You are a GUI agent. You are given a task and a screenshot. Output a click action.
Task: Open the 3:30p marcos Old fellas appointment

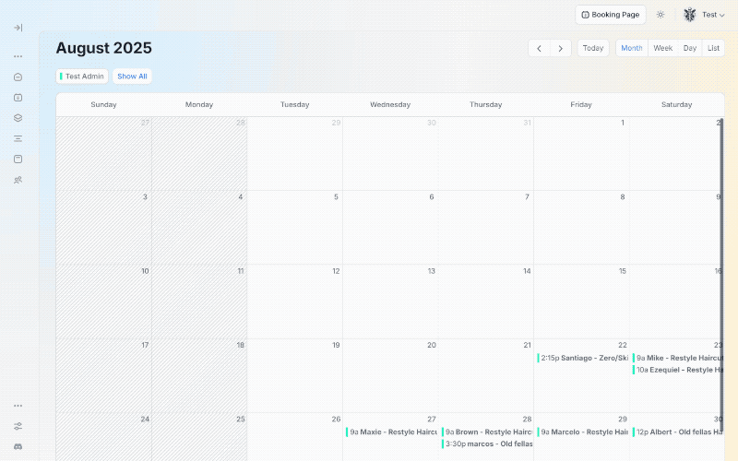(487, 443)
